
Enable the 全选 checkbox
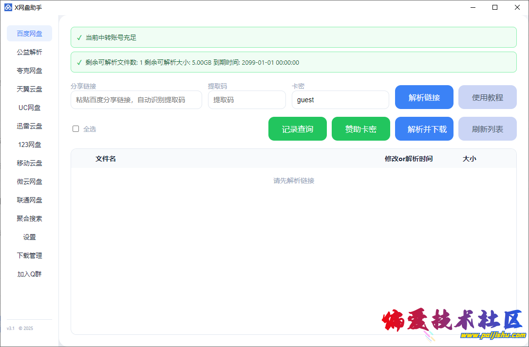(76, 128)
